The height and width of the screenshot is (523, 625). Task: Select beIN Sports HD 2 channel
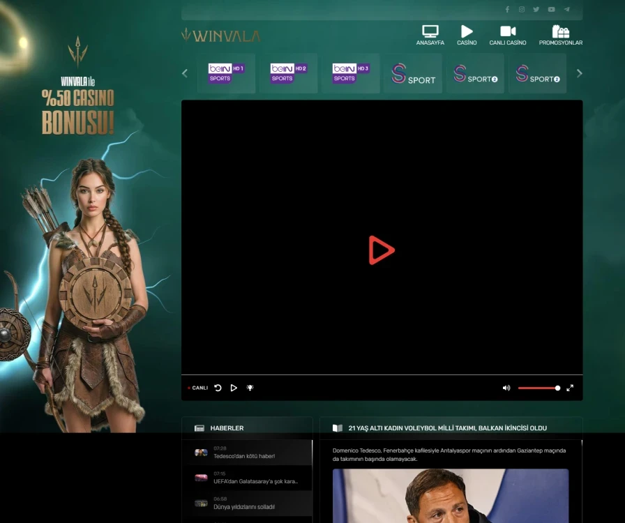tap(288, 73)
